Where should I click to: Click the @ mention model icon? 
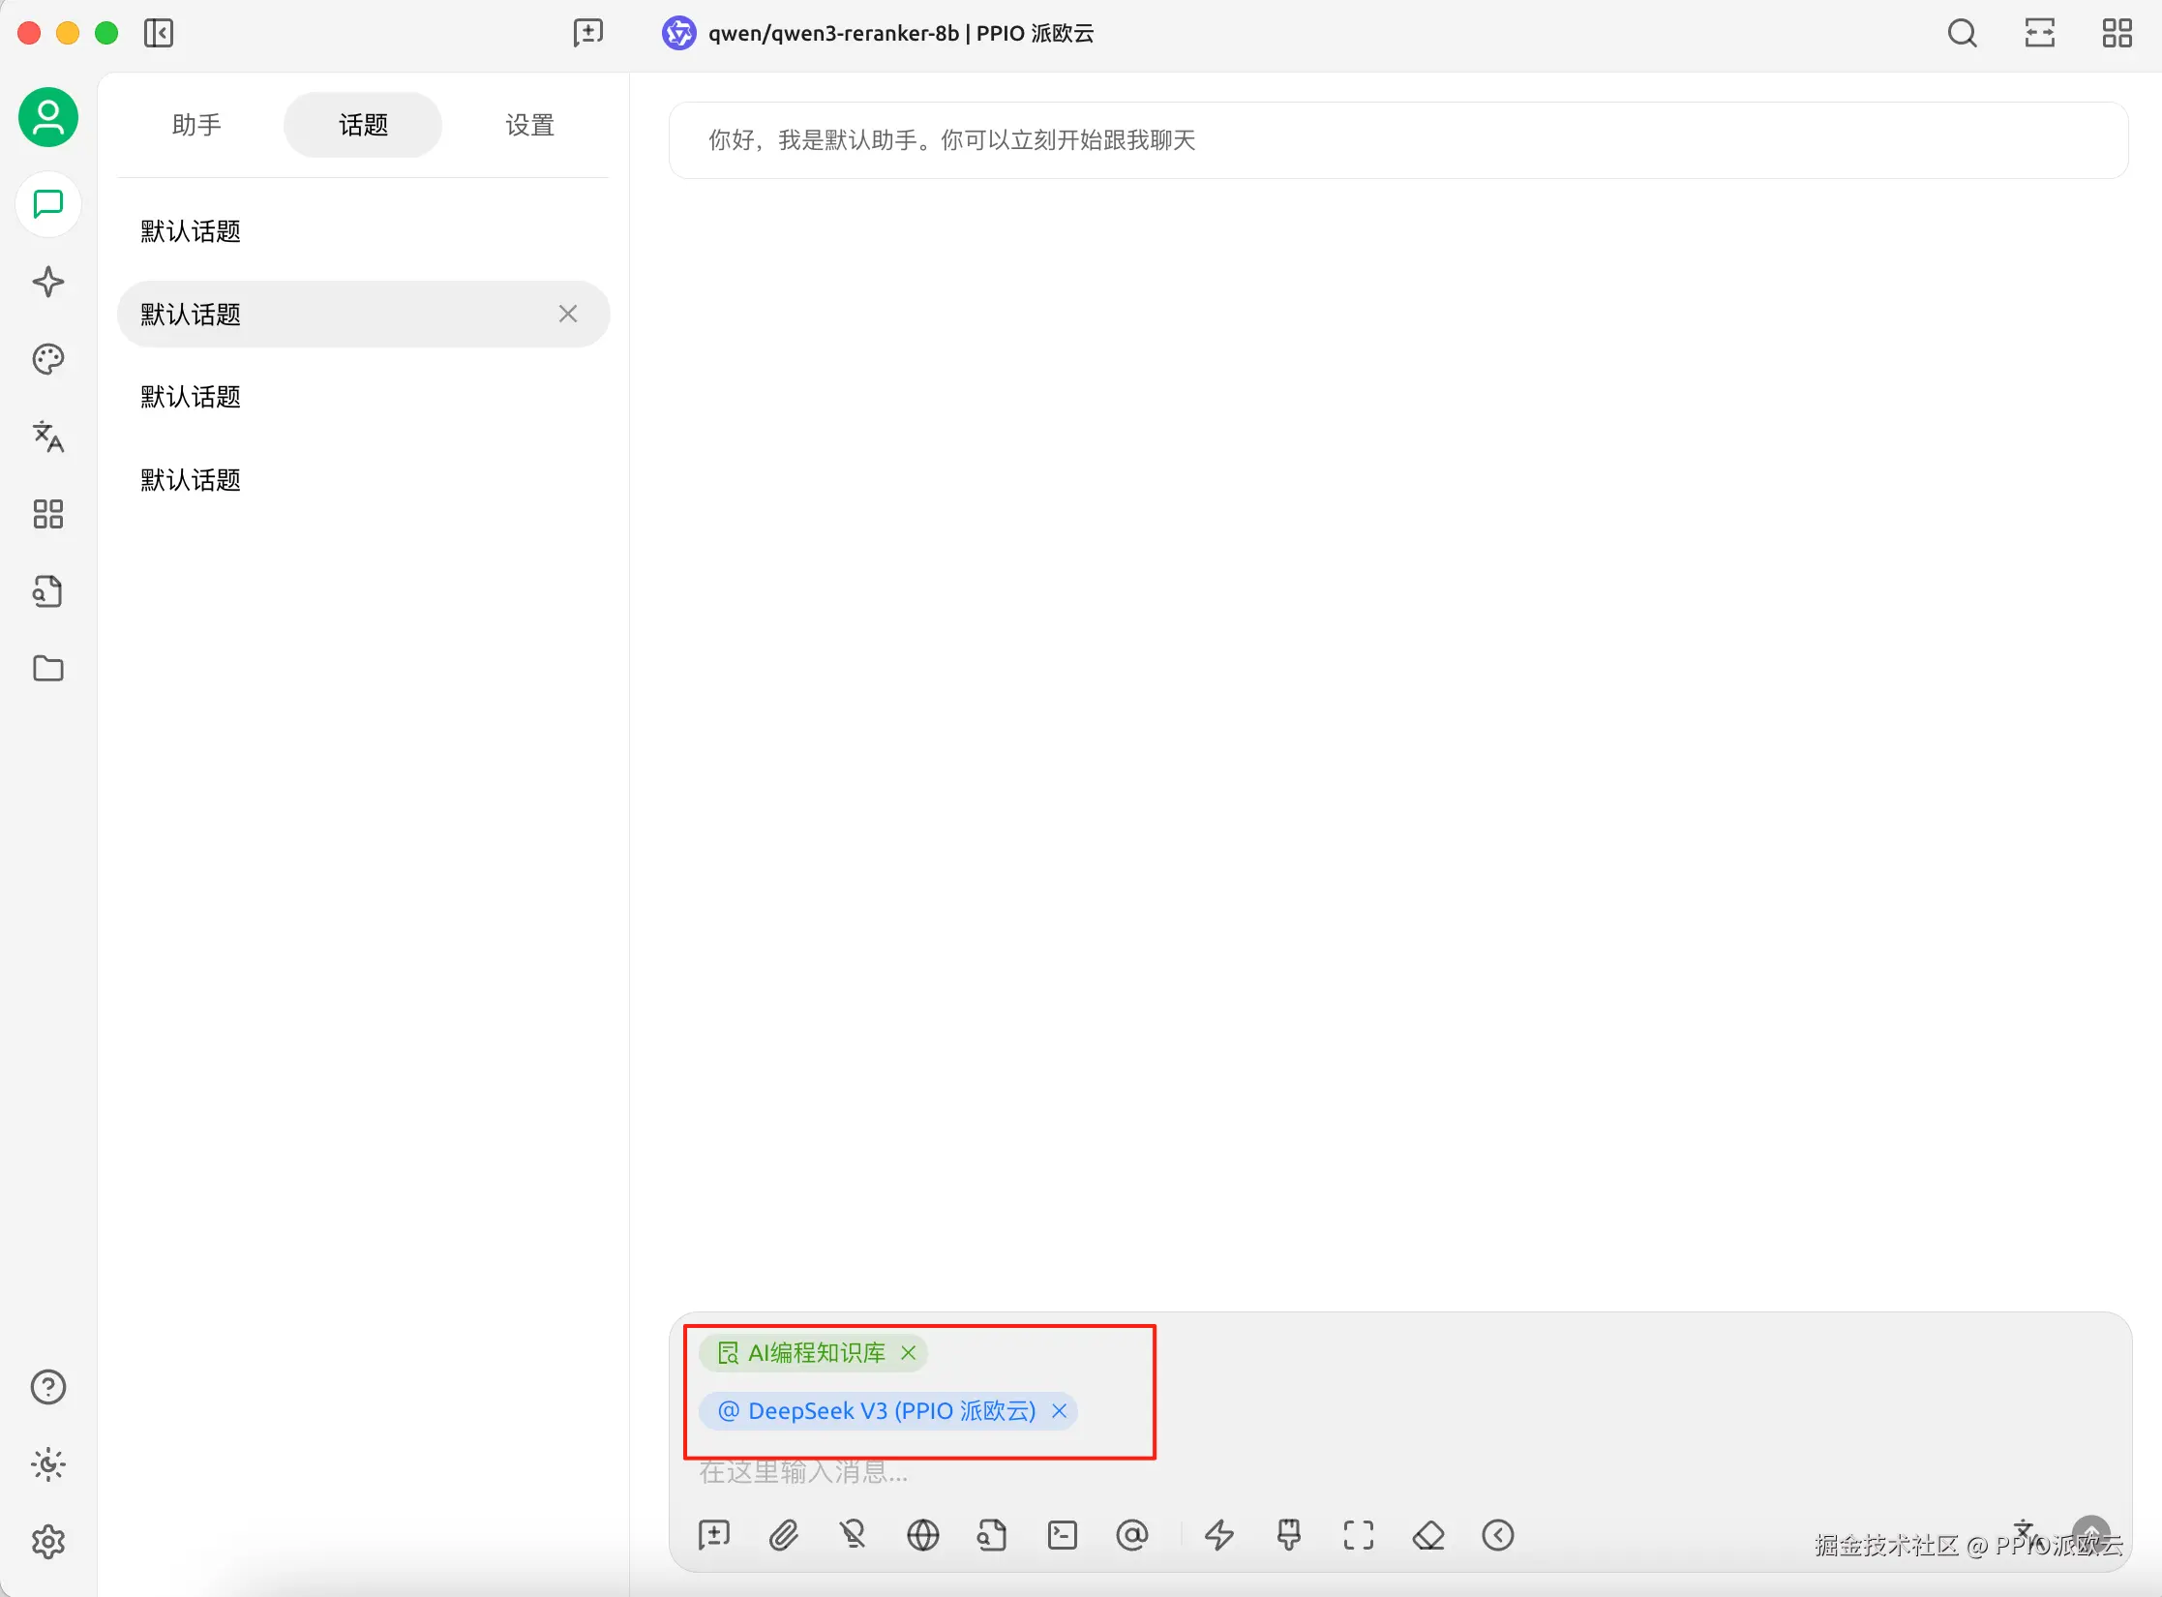point(1131,1535)
